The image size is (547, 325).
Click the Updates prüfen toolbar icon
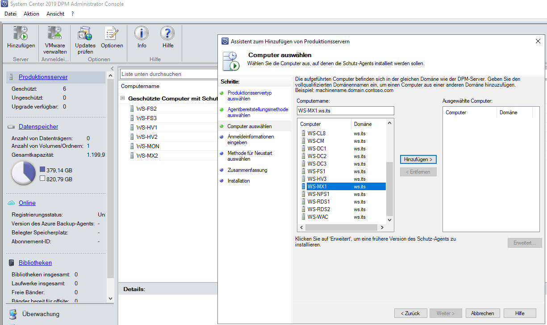85,33
